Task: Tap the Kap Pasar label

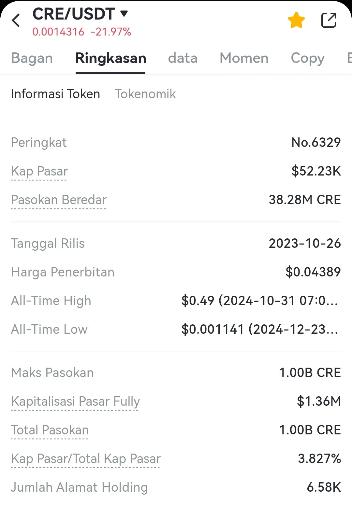Action: [x=39, y=171]
